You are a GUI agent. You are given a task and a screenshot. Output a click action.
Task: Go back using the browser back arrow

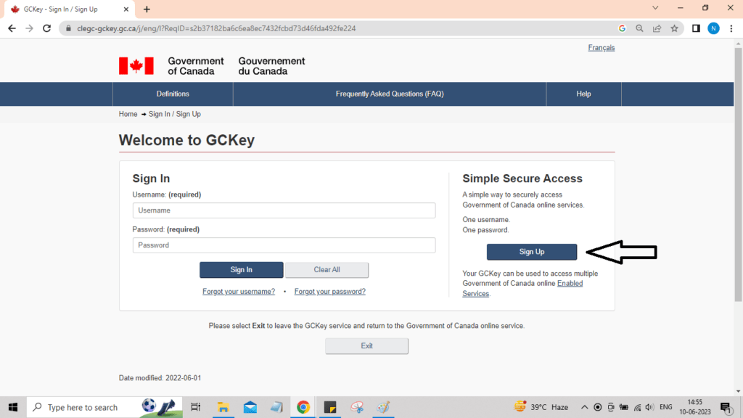(x=12, y=28)
